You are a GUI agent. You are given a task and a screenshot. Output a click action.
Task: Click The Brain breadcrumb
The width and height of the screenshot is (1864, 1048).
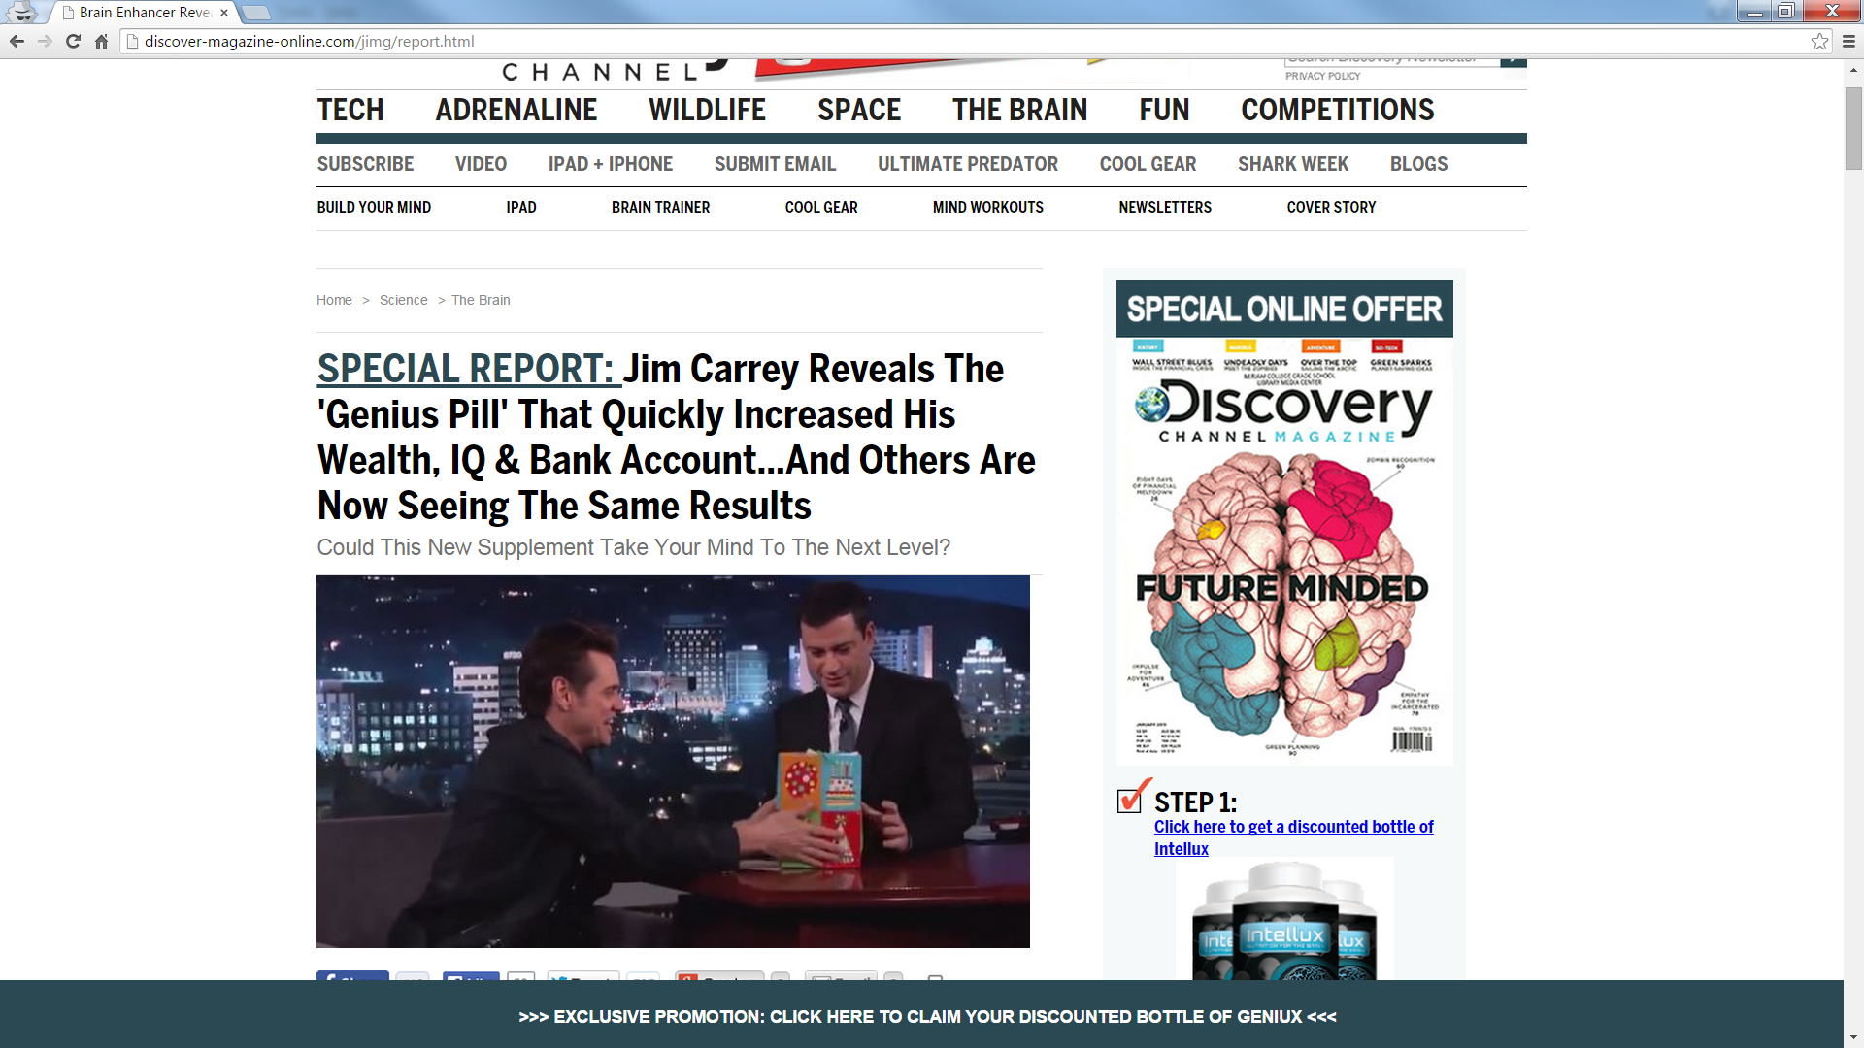pos(481,300)
